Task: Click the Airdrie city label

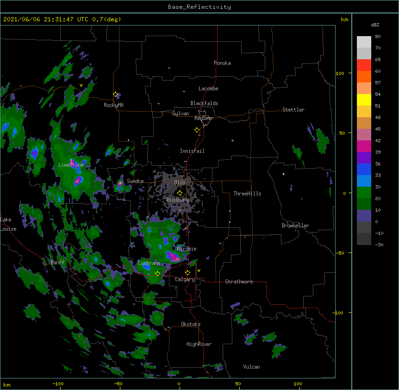Action: [187, 249]
